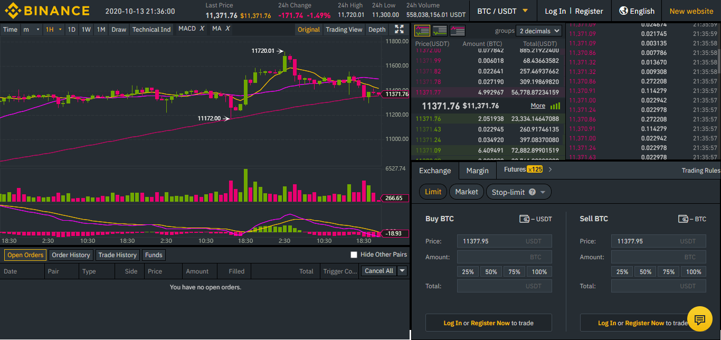
Task: Open the Cancel All dropdown arrow
Action: [x=402, y=271]
